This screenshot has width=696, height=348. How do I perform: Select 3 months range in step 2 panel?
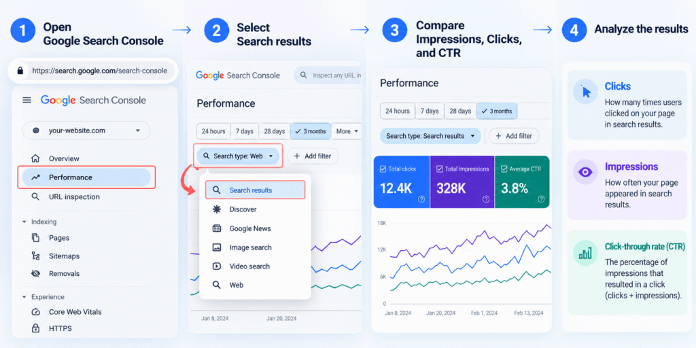311,131
